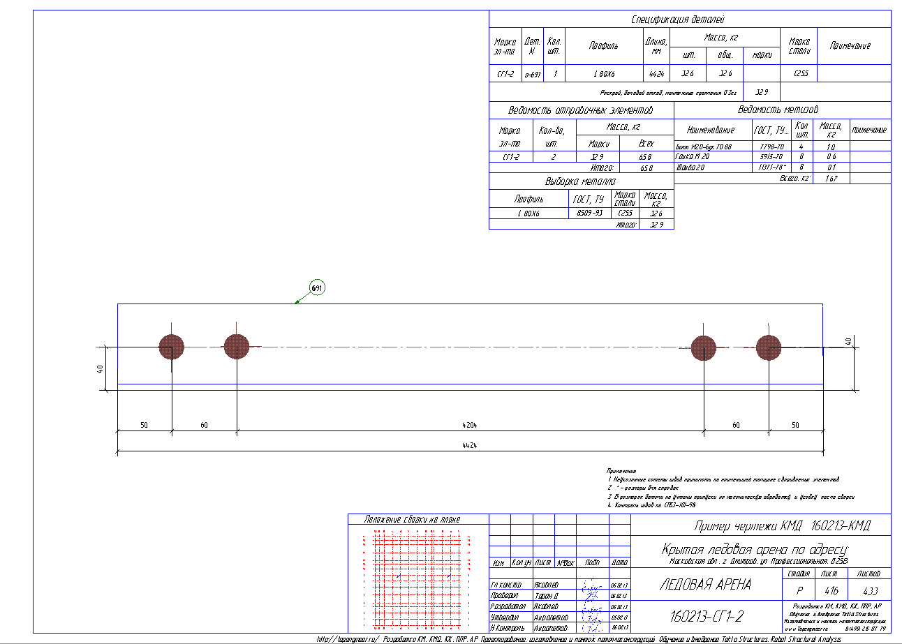Click 'Положение сборки на плане' heading
Screen dimensions: 902x644
click(412, 519)
